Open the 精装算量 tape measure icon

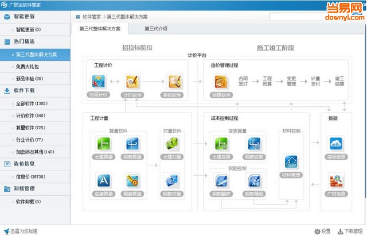pos(132,180)
